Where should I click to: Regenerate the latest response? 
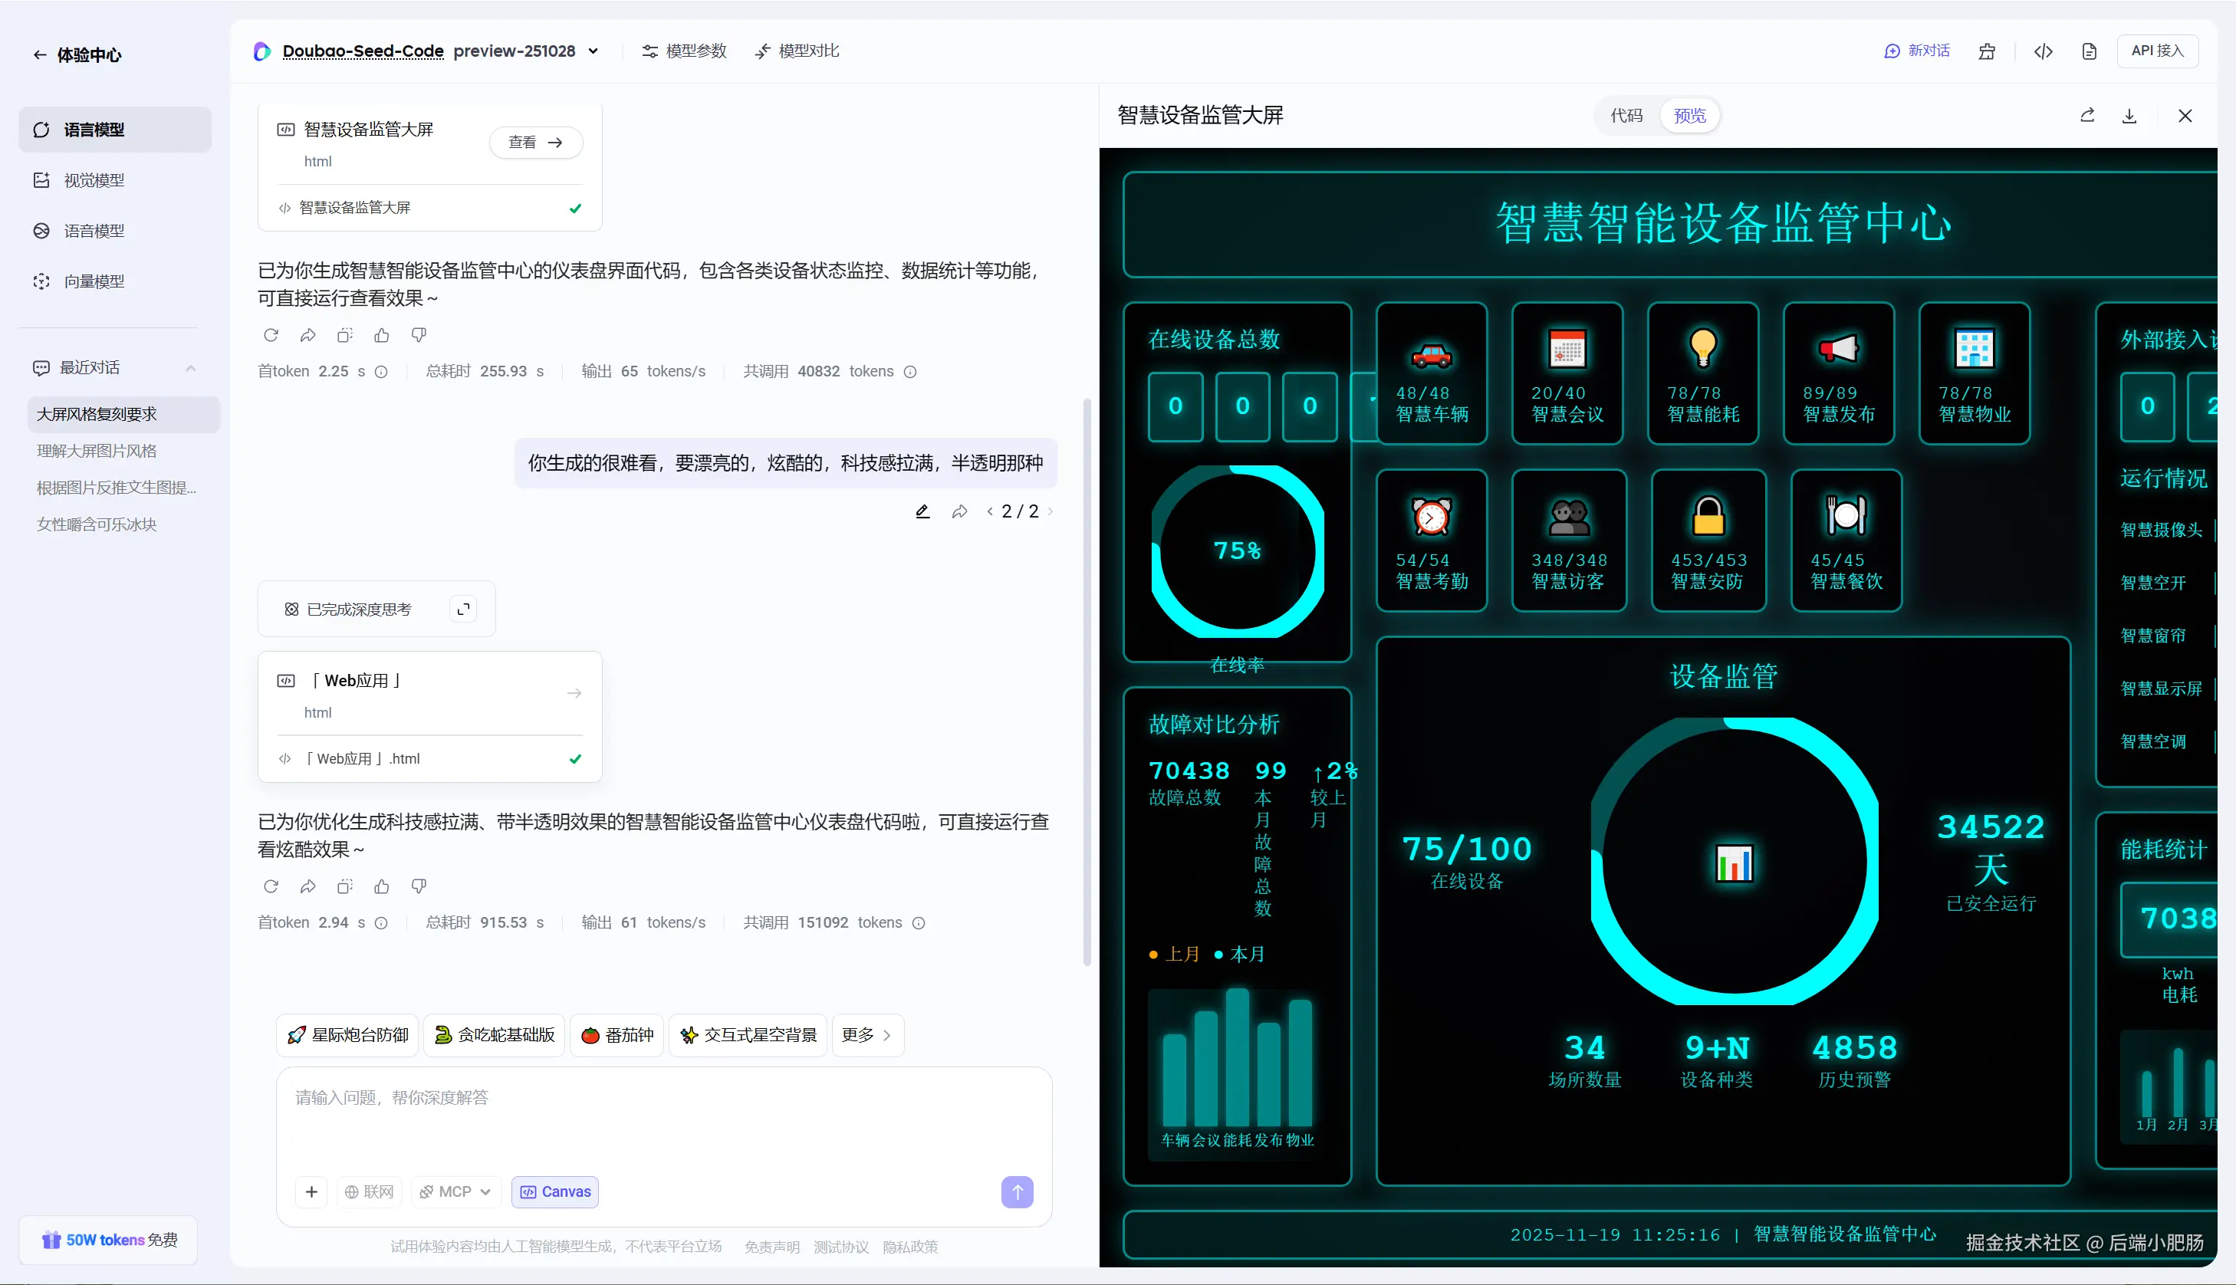click(271, 886)
